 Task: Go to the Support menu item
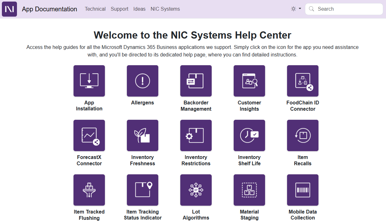[x=119, y=9]
